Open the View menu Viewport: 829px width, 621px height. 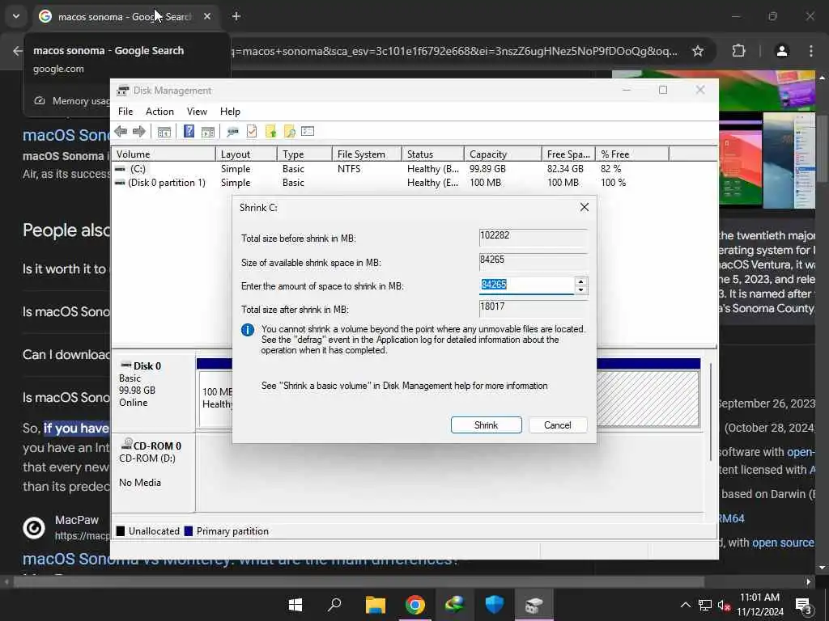197,112
